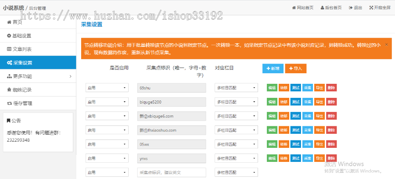Image resolution: width=395 pixels, height=179 pixels.
Task: Click 转移 for the xbiquge6.com row
Action: click(x=284, y=116)
